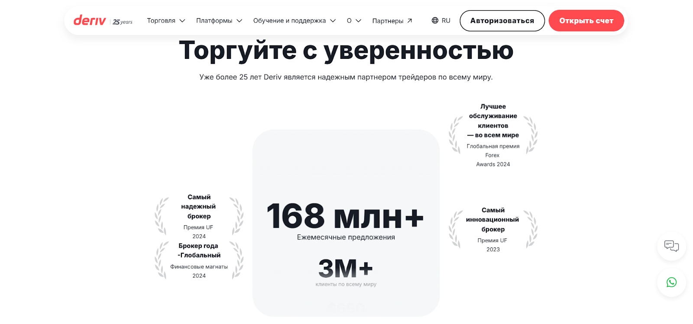Click the Самый надежный брокер award
This screenshot has width=693, height=324.
199,207
